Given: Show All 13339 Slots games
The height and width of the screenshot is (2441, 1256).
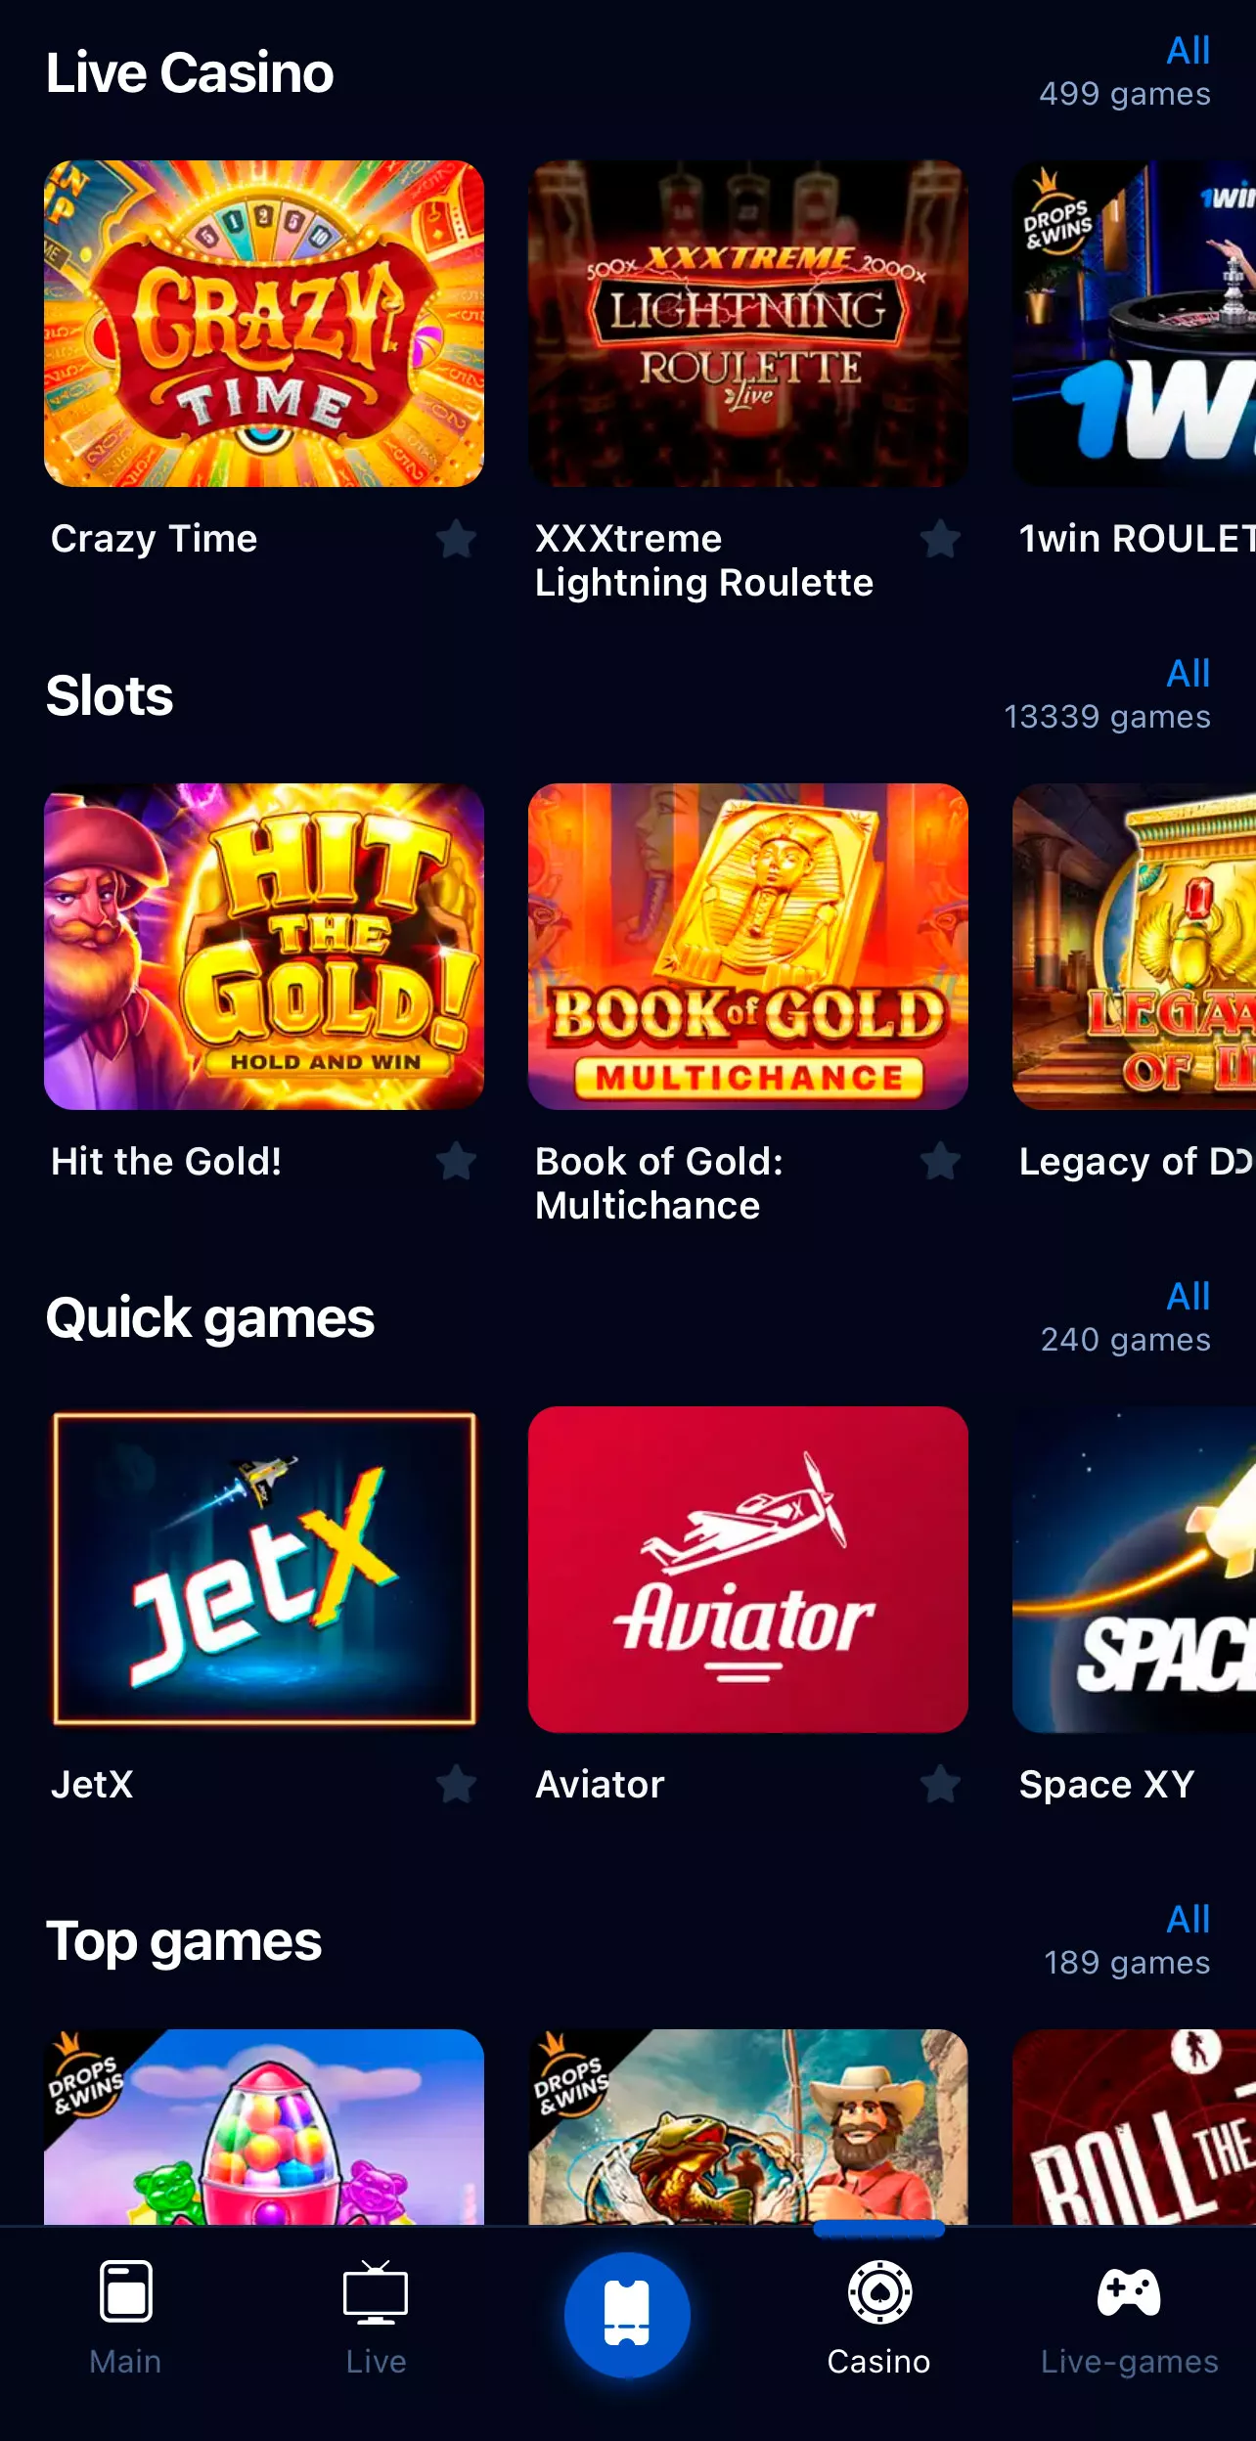Looking at the screenshot, I should coord(1189,674).
